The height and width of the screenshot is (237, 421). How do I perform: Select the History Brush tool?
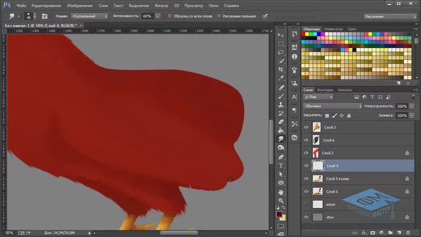(281, 113)
